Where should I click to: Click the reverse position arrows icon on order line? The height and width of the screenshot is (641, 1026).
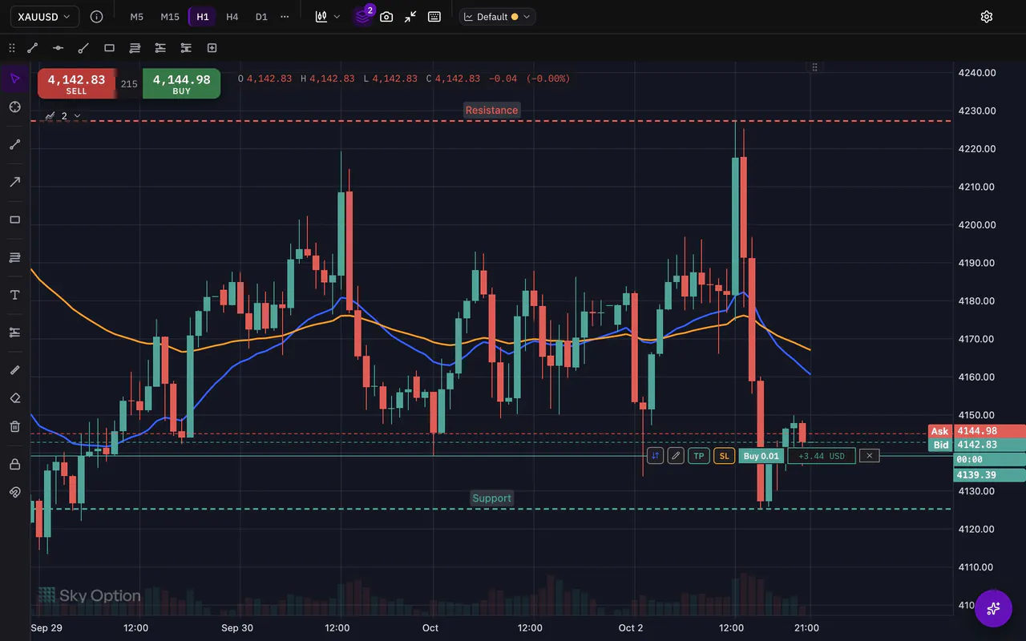pos(655,456)
